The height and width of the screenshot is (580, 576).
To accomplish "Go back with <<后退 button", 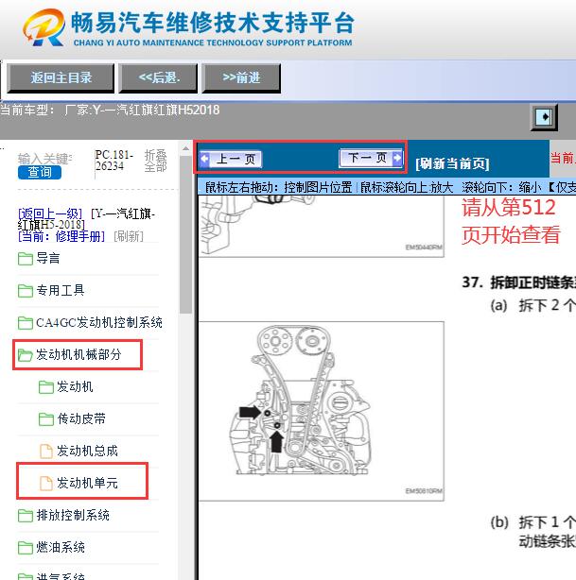I will tap(159, 77).
